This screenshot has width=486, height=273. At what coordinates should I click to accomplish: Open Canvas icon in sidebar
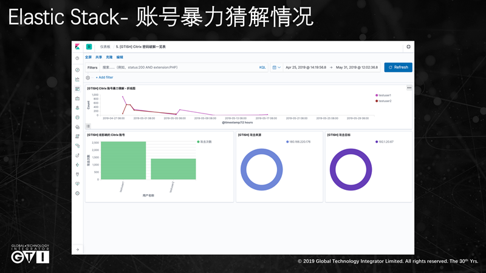tap(77, 98)
